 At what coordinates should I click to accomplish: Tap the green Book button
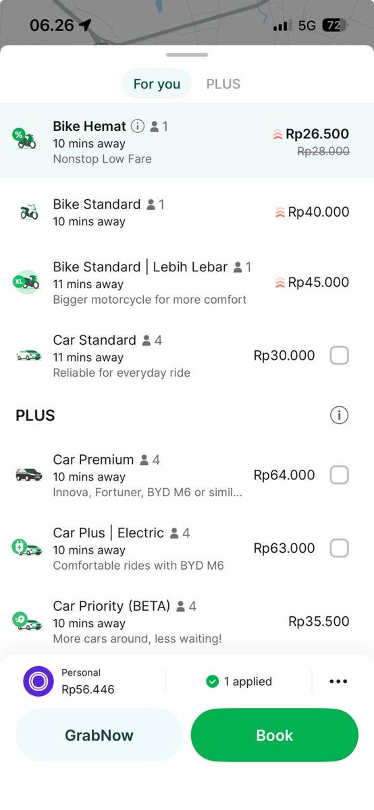275,735
